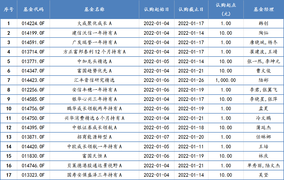Select fund name 招商能源转型A

(94, 137)
